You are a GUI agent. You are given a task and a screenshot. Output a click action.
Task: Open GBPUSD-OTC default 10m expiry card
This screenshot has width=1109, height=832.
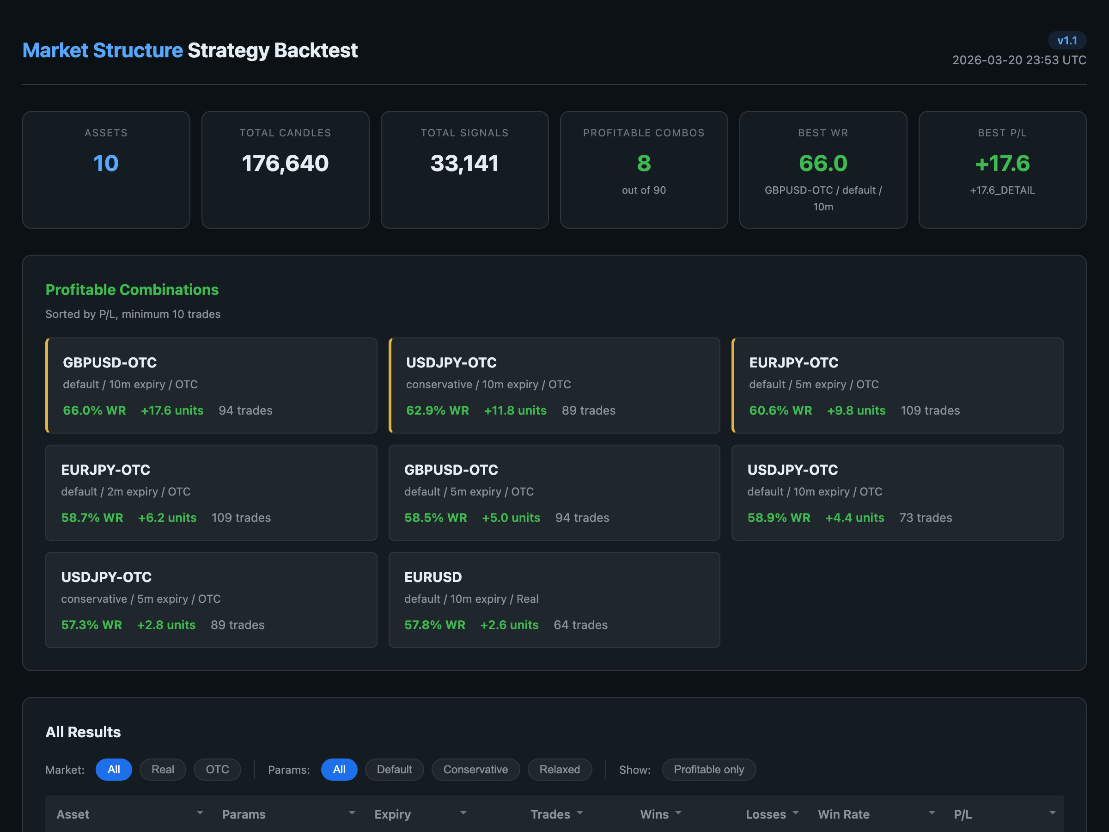pyautogui.click(x=211, y=385)
